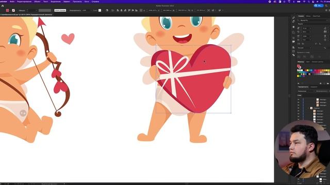The width and height of the screenshot is (330, 185).
Task: Open the Стиль graphic style swatch
Action: point(100,10)
